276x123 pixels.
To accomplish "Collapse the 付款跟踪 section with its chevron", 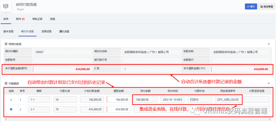I will (269, 83).
